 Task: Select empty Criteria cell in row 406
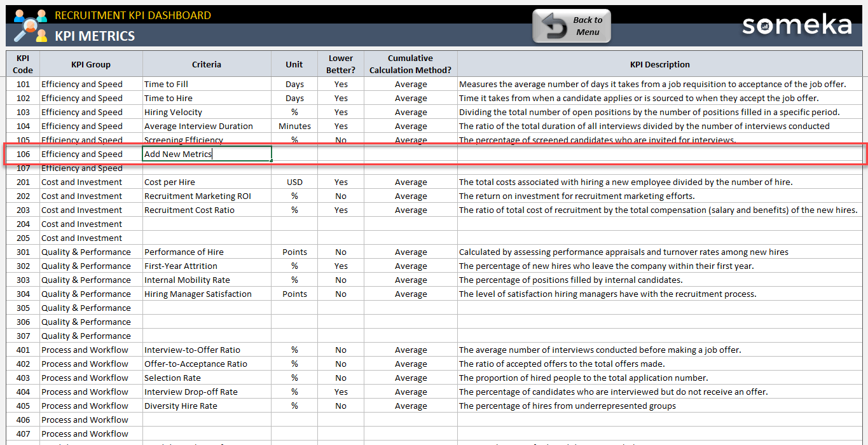[207, 420]
